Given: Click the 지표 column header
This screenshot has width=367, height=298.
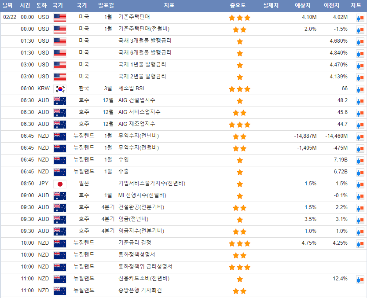Looking at the screenshot, I should point(169,6).
